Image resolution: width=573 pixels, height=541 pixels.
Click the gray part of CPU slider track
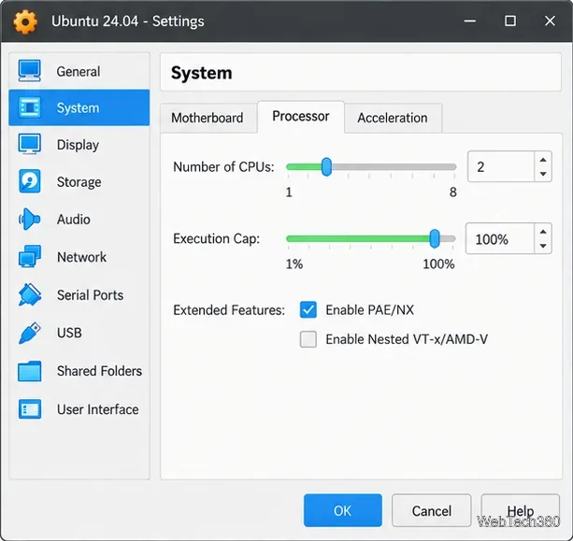(394, 167)
